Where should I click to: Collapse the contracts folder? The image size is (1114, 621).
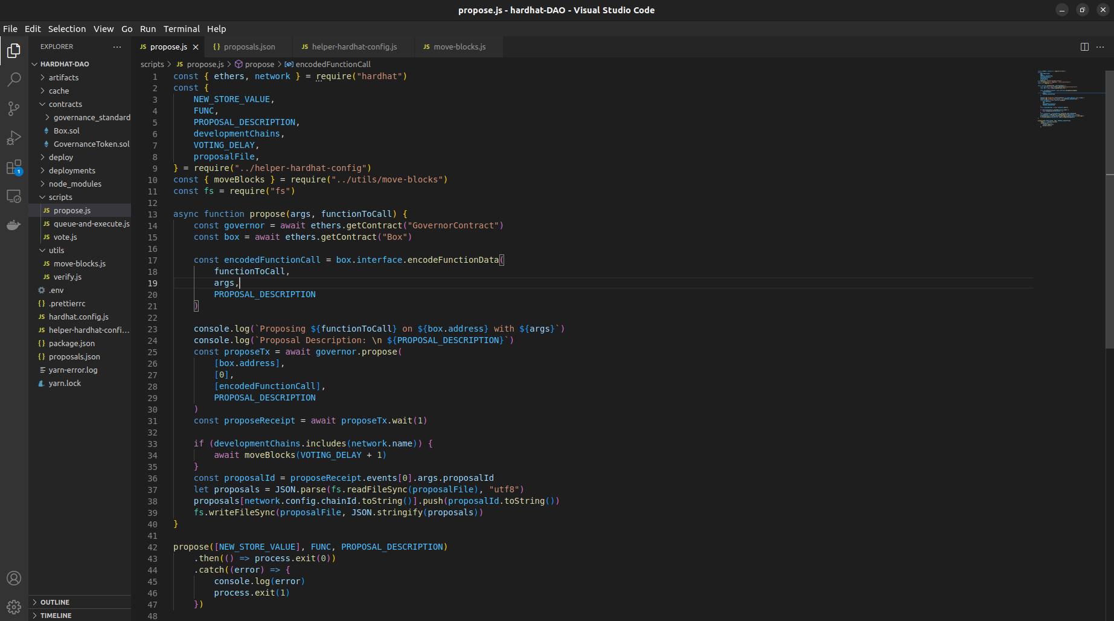pyautogui.click(x=42, y=104)
